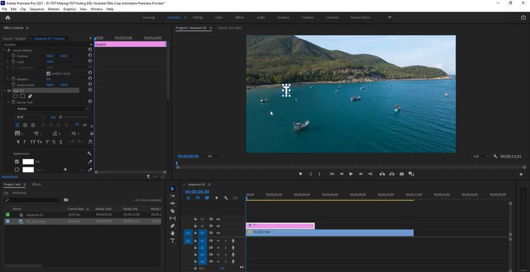This screenshot has height=272, width=530.
Task: Open the Full playback resolution dropdown
Action: tap(481, 156)
